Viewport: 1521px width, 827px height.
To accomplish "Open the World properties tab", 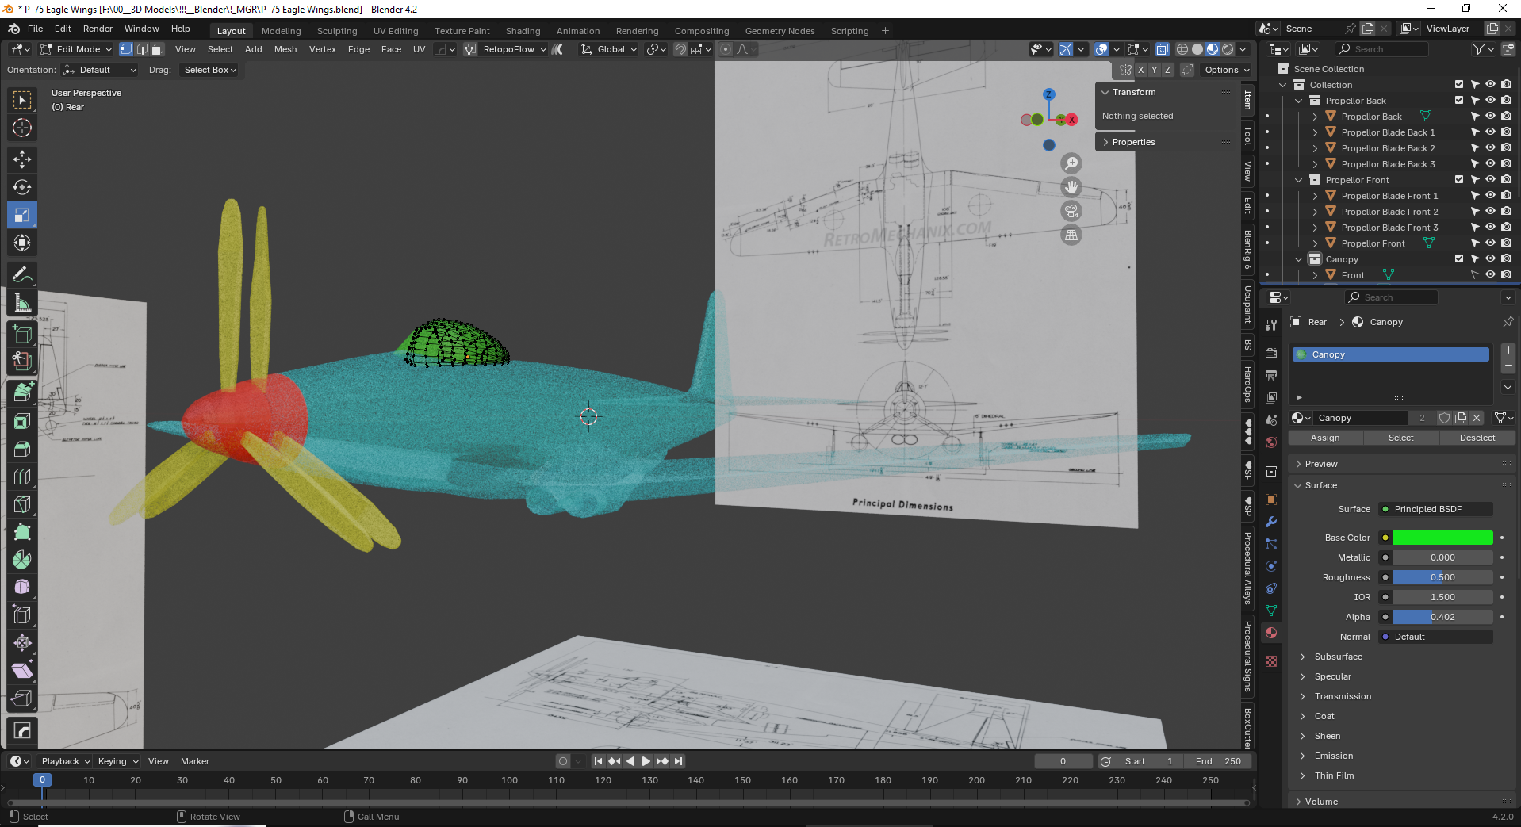I will [1271, 442].
